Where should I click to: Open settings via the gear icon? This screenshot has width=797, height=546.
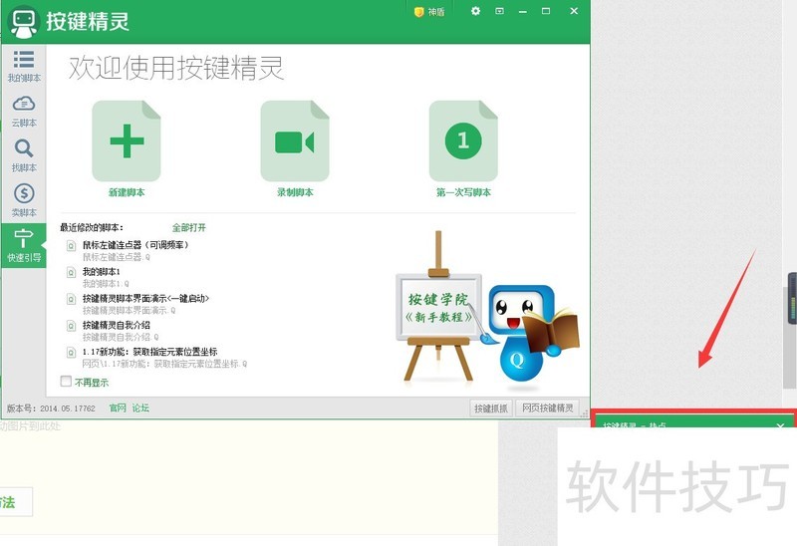click(x=475, y=11)
